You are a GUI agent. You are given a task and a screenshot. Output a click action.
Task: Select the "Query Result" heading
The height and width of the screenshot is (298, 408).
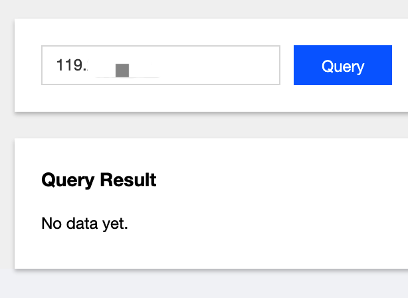point(99,180)
